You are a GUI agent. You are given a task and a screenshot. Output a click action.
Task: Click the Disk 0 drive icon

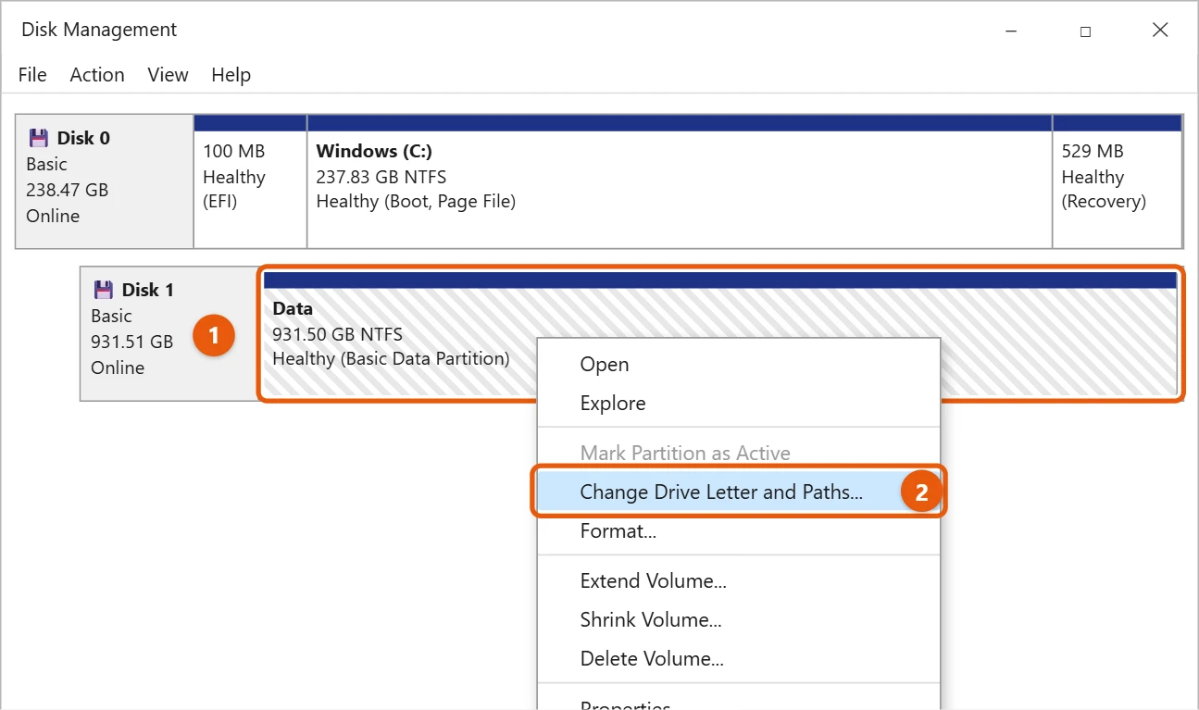click(38, 138)
